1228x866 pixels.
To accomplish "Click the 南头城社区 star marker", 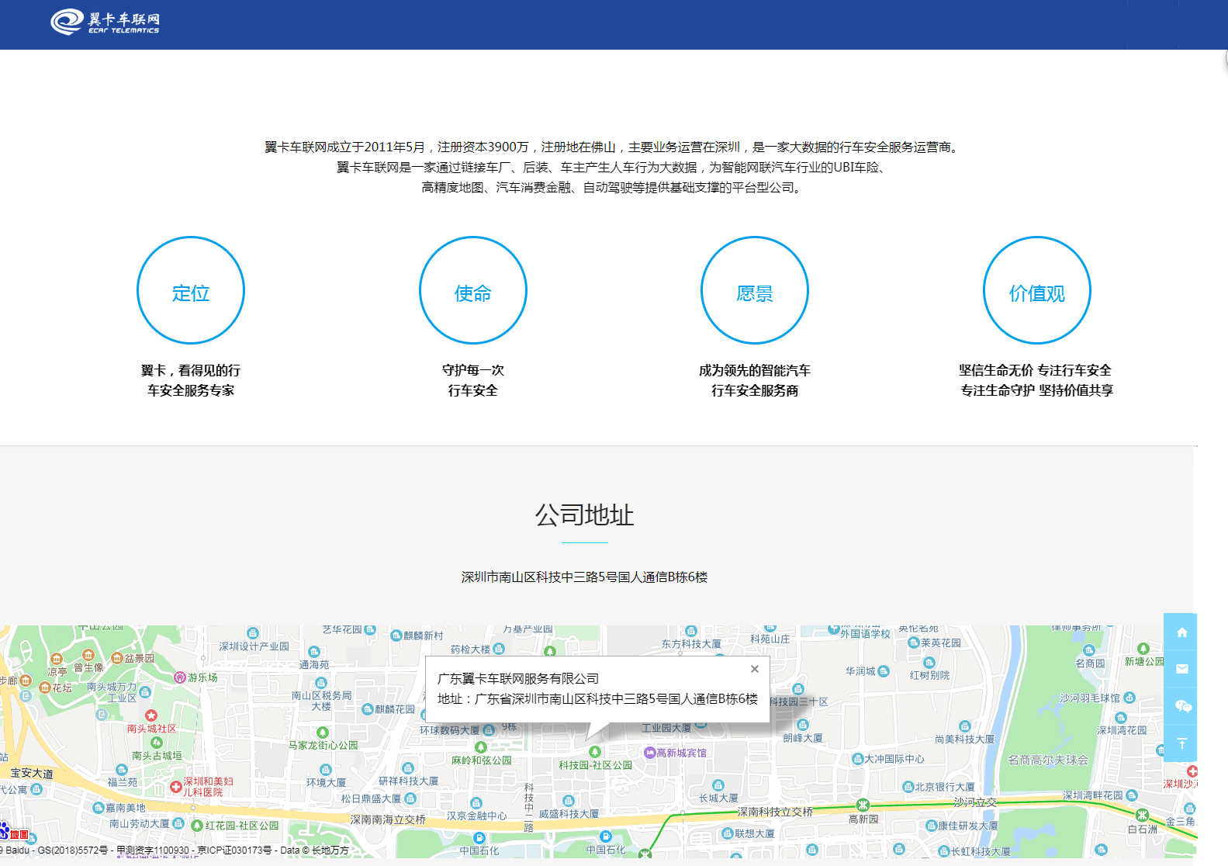I will pyautogui.click(x=151, y=715).
